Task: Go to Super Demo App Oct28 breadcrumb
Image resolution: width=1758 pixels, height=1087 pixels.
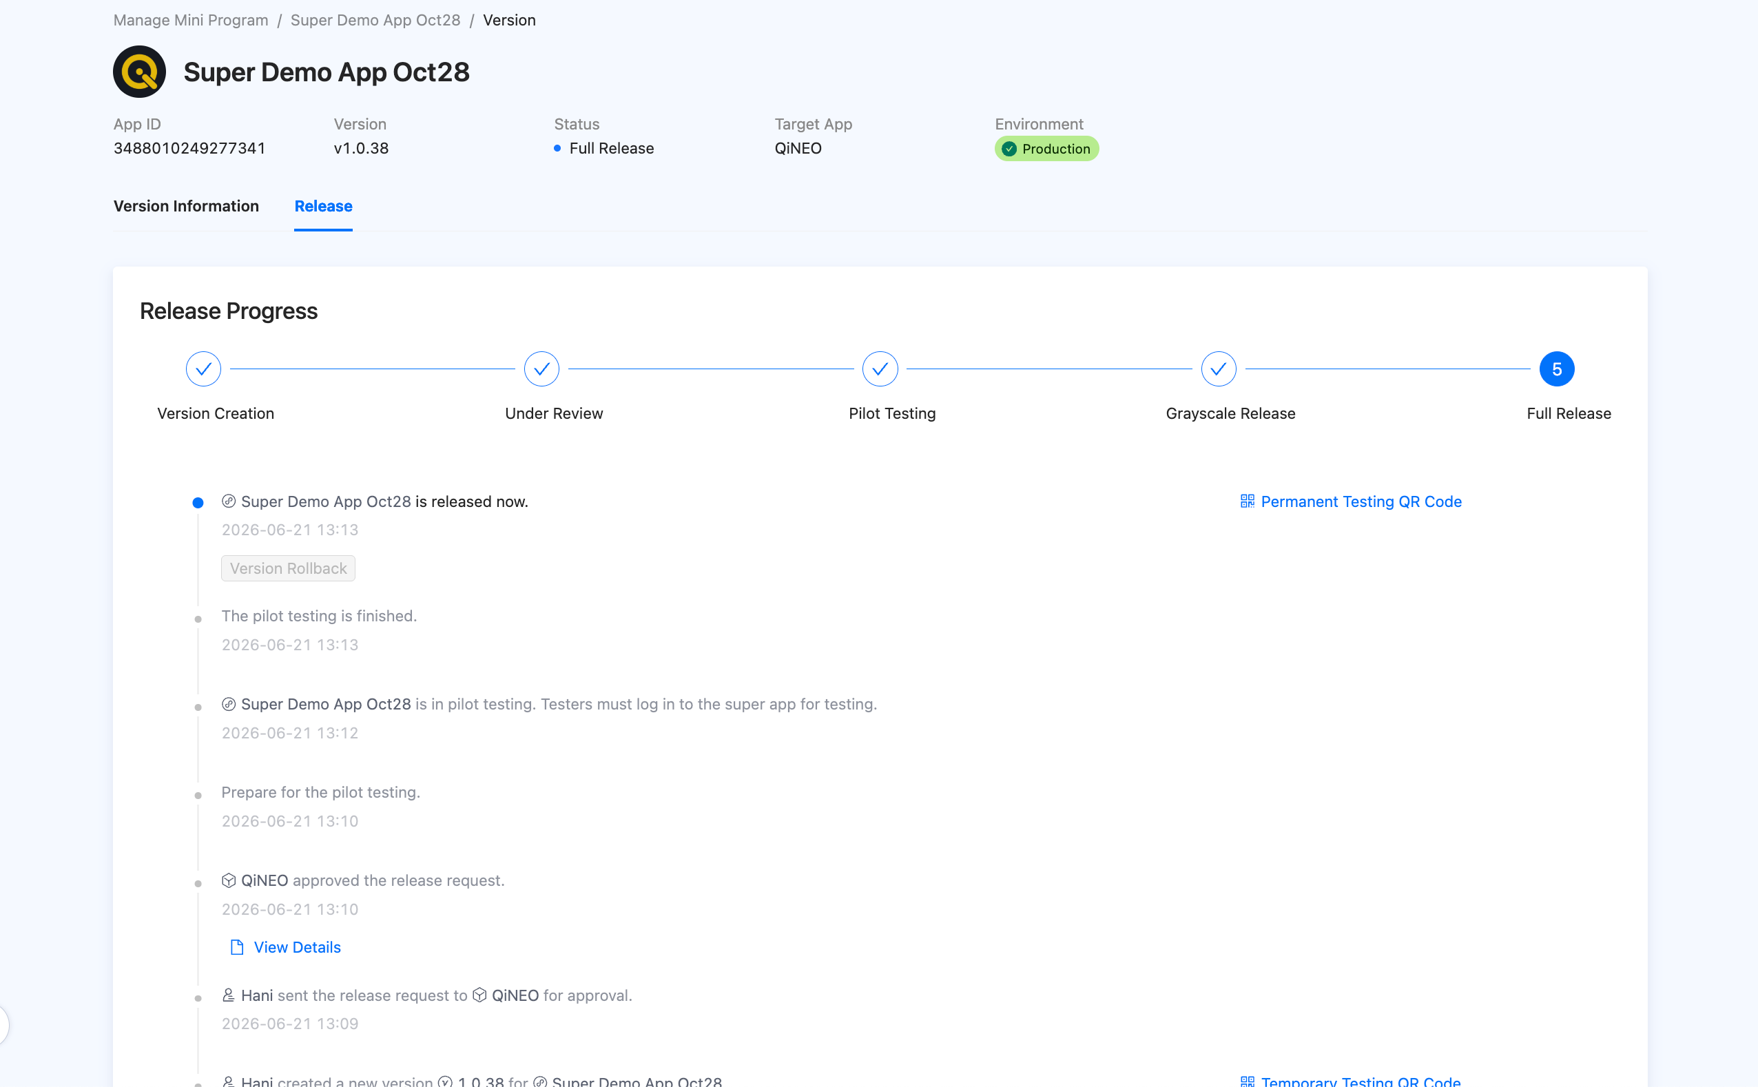Action: (375, 20)
